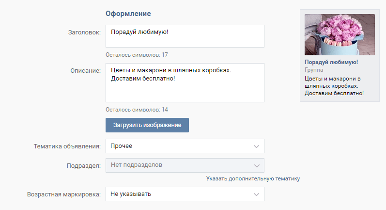This screenshot has width=386, height=210.
Task: Open the "Нет подразделов" subsection dropdown
Action: point(179,165)
